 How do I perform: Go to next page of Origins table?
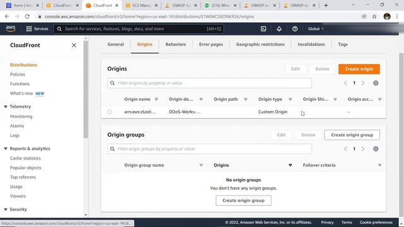point(363,83)
